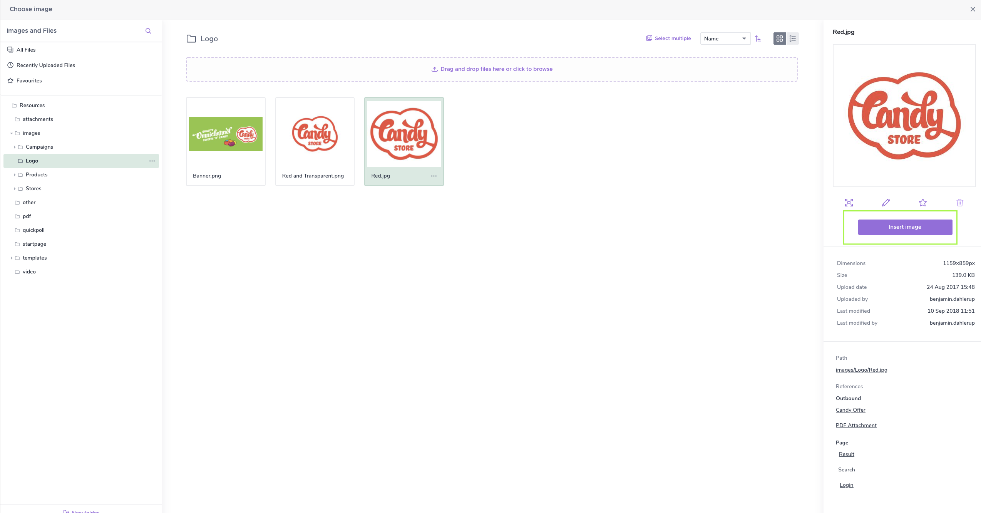Select the Red.jpg thumbnail

(x=404, y=134)
